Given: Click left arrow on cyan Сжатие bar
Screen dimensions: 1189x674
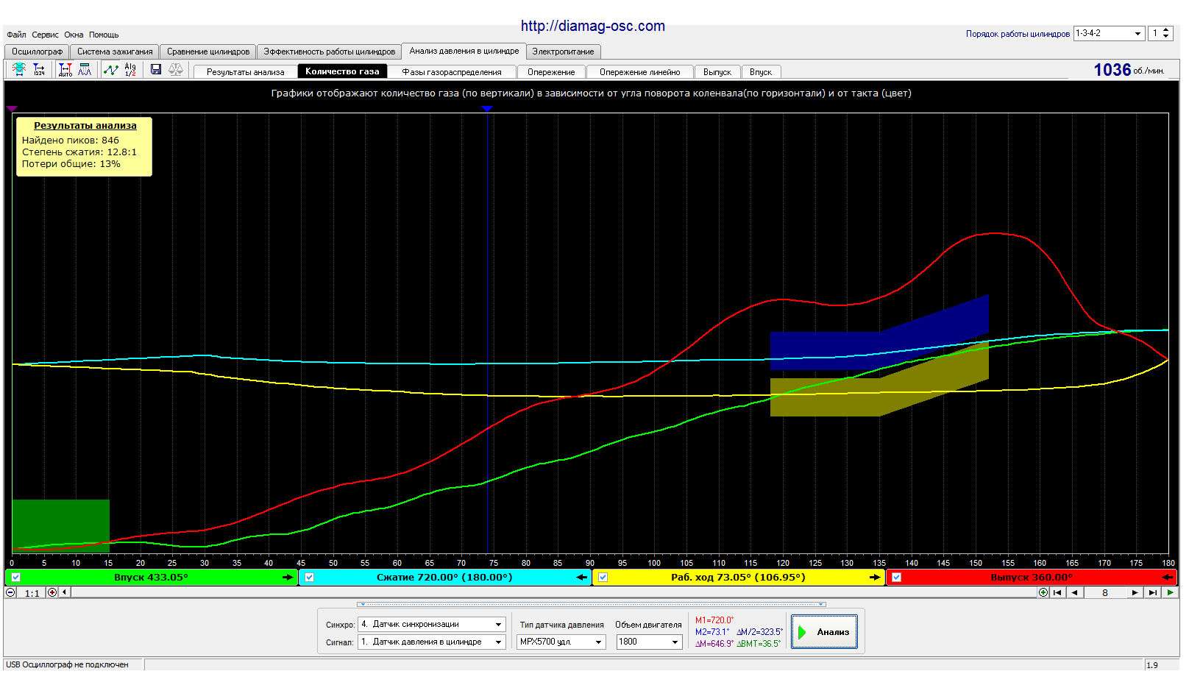Looking at the screenshot, I should [x=581, y=578].
